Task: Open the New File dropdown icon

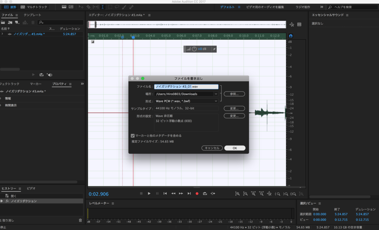Action: click(x=17, y=22)
